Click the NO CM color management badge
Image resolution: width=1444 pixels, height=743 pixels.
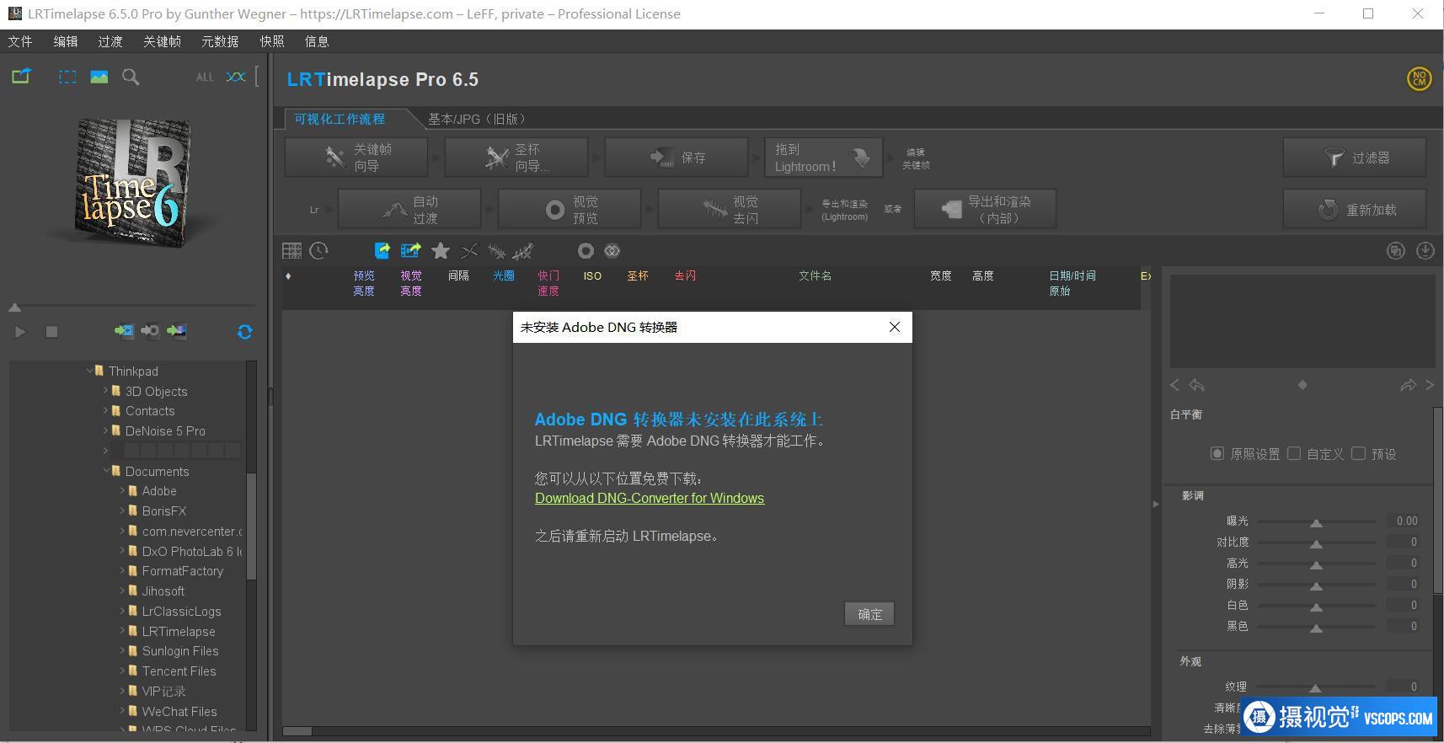coord(1419,79)
